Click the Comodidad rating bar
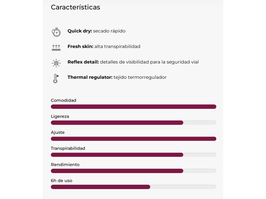 (134, 106)
